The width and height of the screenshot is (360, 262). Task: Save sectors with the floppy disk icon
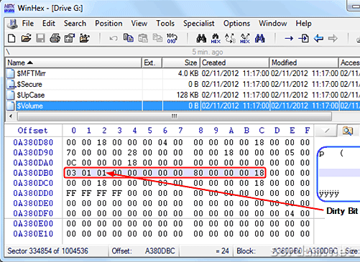tap(40, 38)
